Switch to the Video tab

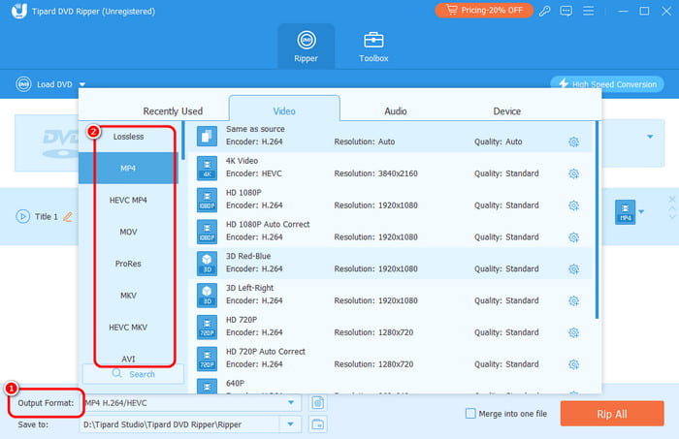click(x=284, y=111)
